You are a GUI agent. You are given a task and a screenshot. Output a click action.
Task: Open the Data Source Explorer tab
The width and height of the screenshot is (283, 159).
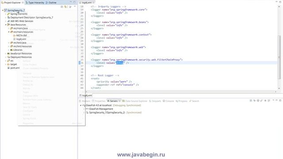coord(135,101)
